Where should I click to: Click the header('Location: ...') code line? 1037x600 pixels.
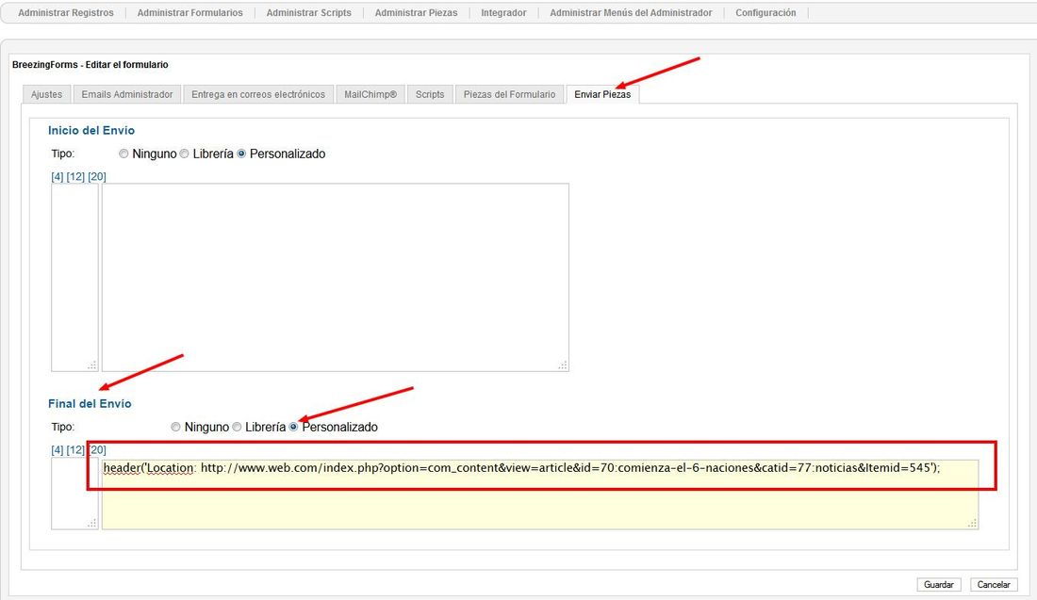[522, 468]
